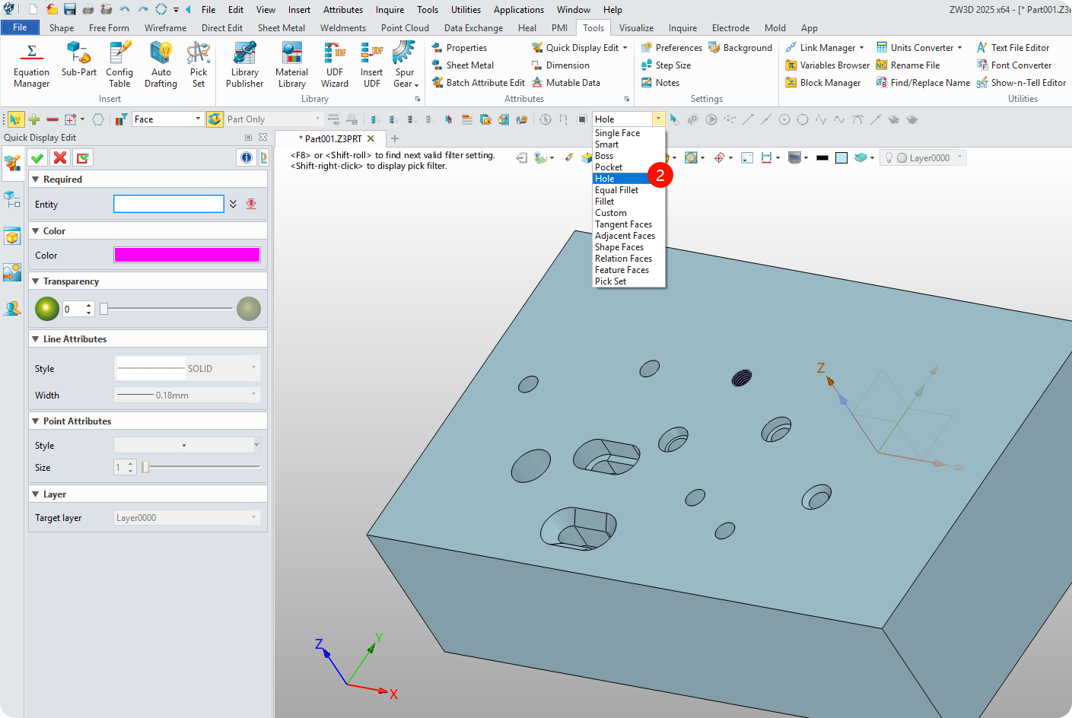Click the magenta Color swatch
Viewport: 1072px width, 718px height.
187,255
